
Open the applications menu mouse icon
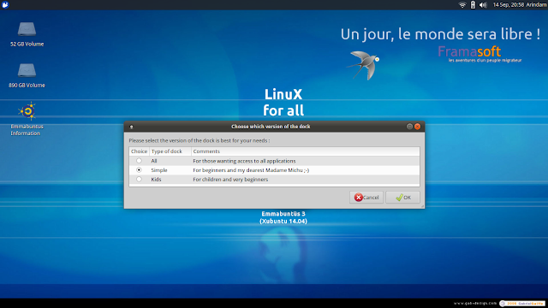pyautogui.click(x=5, y=4)
